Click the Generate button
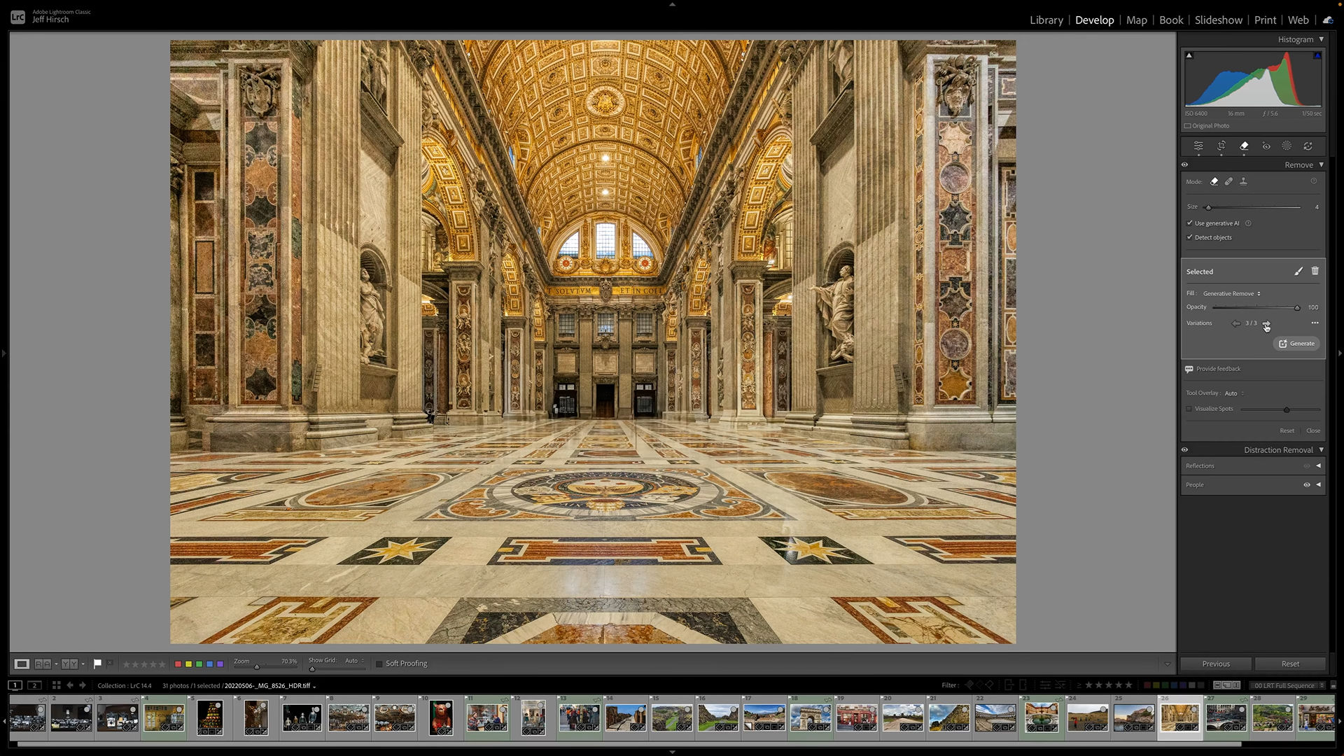Image resolution: width=1344 pixels, height=756 pixels. pyautogui.click(x=1296, y=344)
